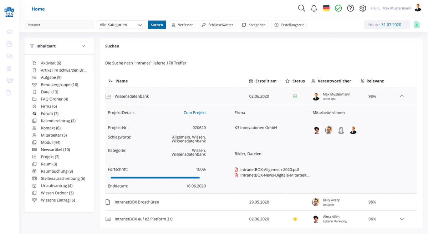Click the IntranetBOX logo

9,12
